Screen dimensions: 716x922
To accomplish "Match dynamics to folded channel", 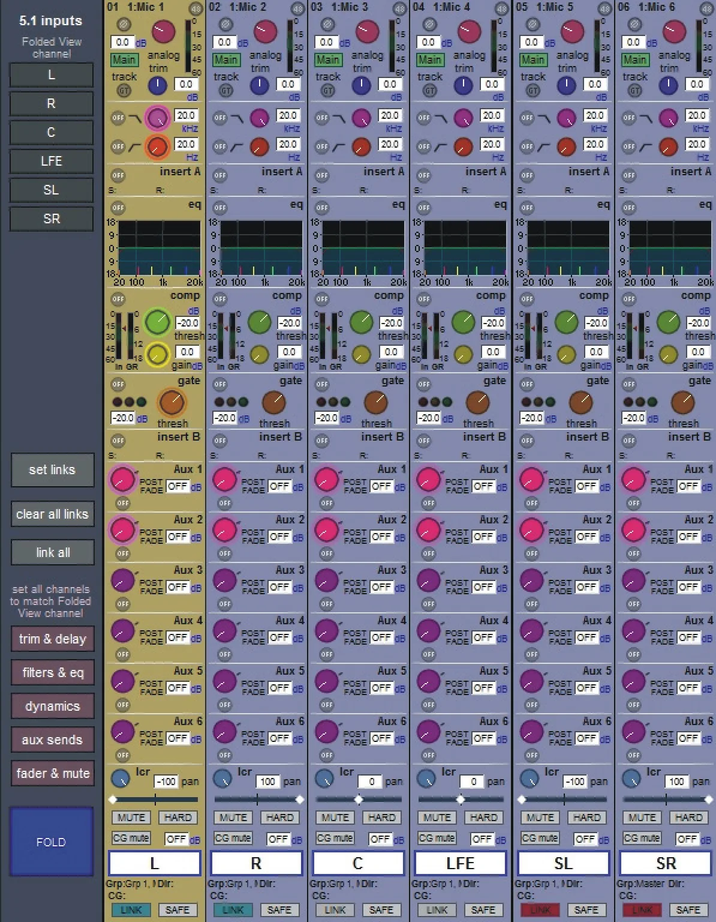I will point(52,707).
